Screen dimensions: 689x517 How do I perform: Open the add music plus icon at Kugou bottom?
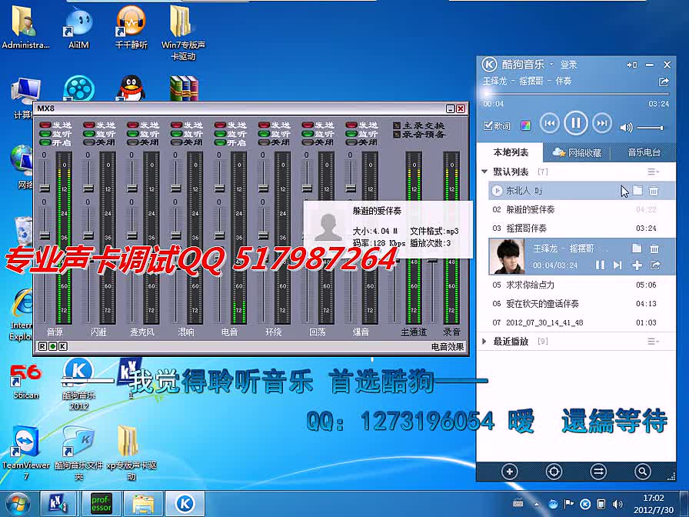[509, 471]
